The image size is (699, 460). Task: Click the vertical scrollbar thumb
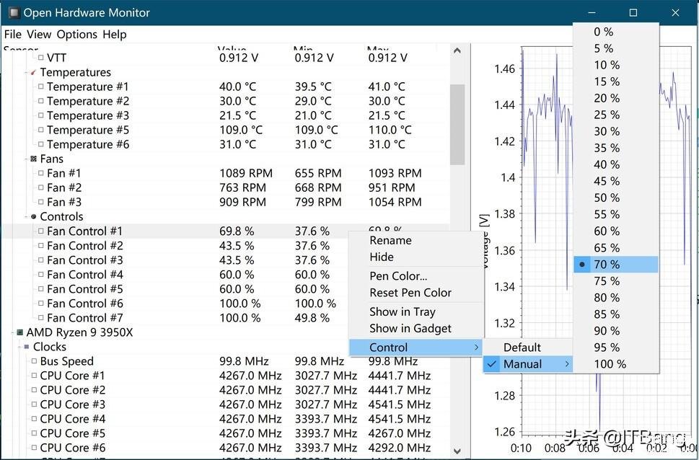pos(457,124)
